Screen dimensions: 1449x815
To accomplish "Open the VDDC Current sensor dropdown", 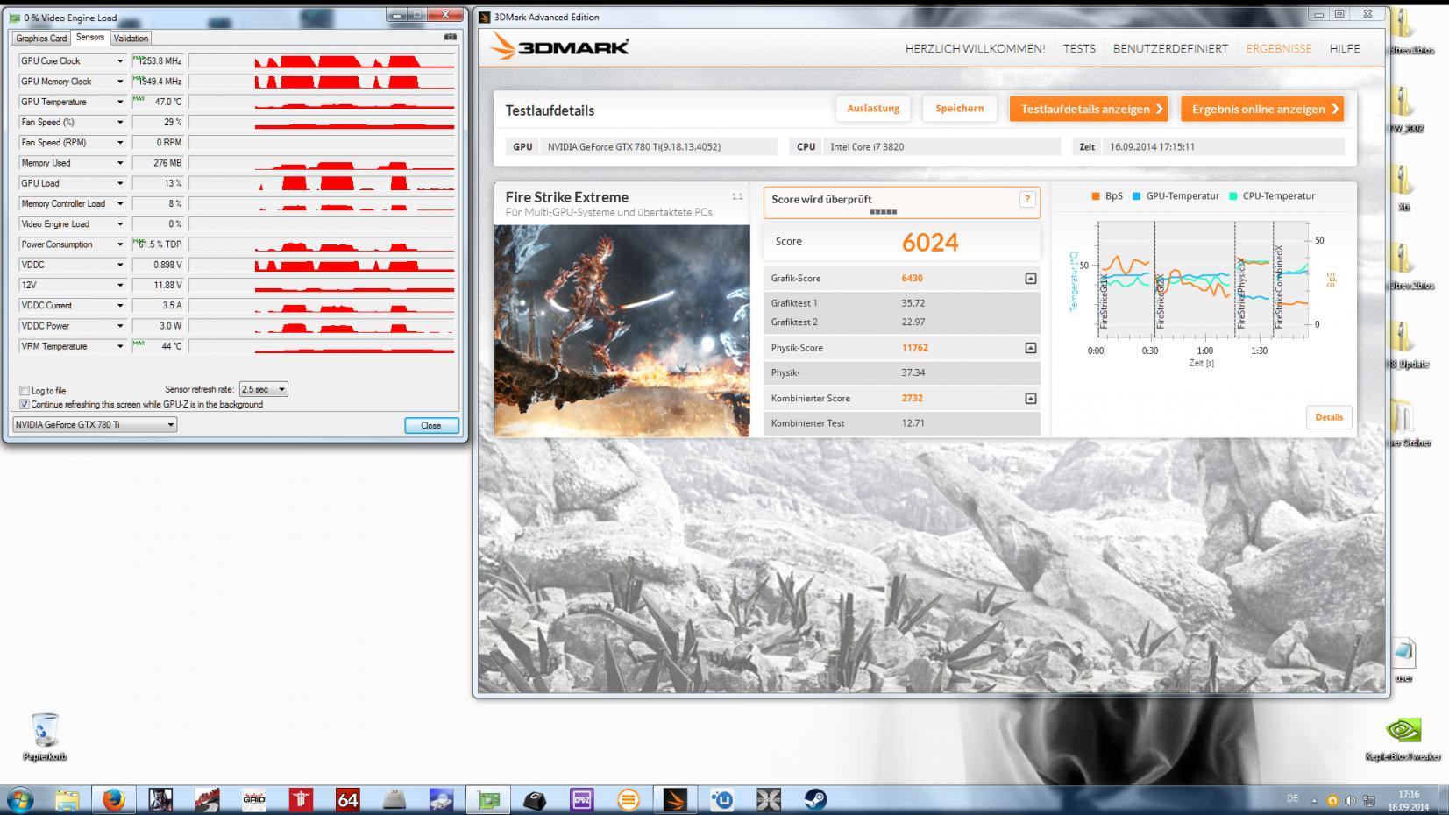I will (x=120, y=306).
